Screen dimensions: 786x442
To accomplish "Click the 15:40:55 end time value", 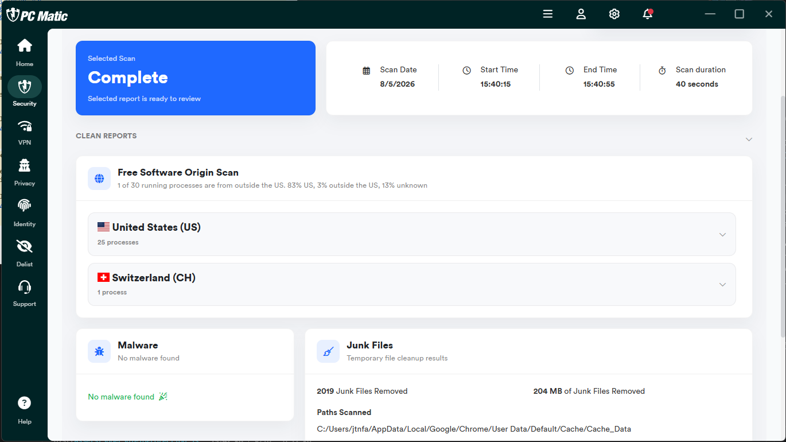I will click(599, 84).
